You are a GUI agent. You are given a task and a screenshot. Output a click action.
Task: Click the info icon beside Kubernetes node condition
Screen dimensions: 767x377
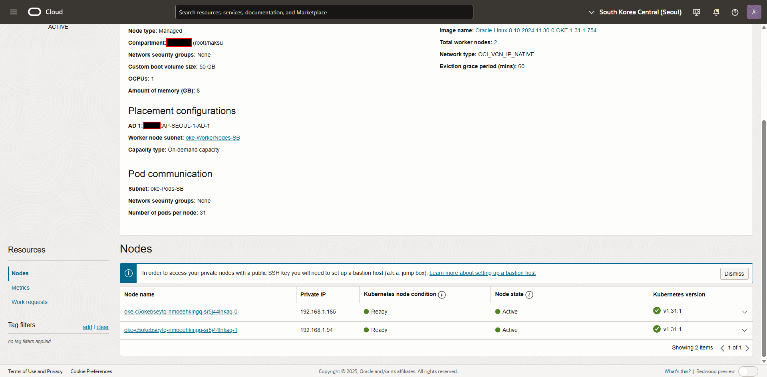point(442,295)
